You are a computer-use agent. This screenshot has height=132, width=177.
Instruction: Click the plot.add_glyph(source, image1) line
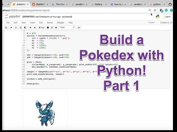(x=45, y=74)
